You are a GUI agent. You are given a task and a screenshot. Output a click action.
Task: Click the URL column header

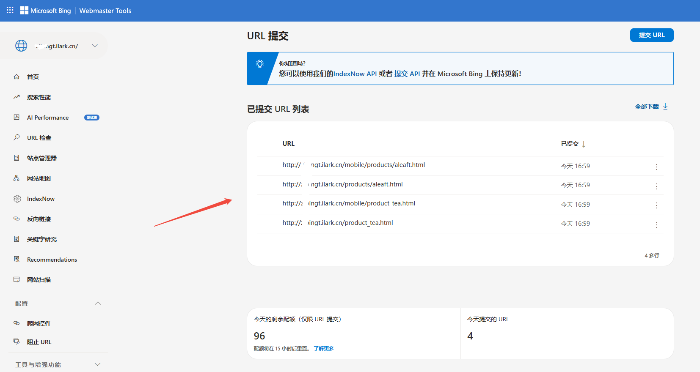289,144
